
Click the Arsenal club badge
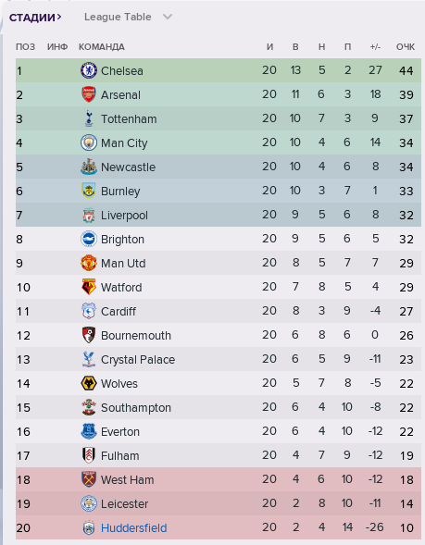pyautogui.click(x=89, y=94)
